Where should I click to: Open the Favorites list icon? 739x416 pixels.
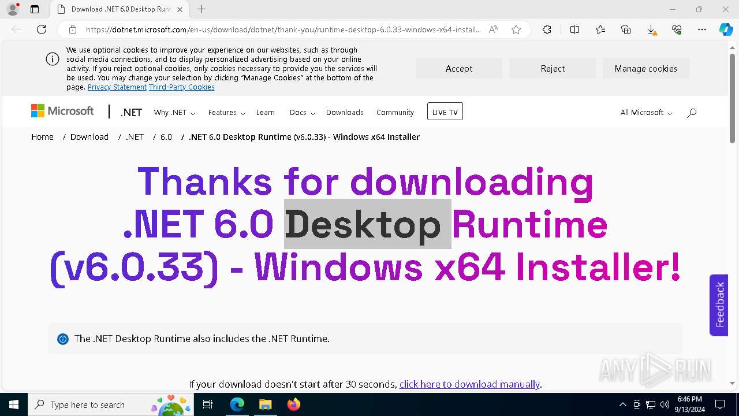tap(600, 29)
